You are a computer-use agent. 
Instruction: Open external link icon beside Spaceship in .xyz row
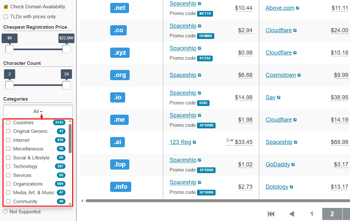coord(200,48)
